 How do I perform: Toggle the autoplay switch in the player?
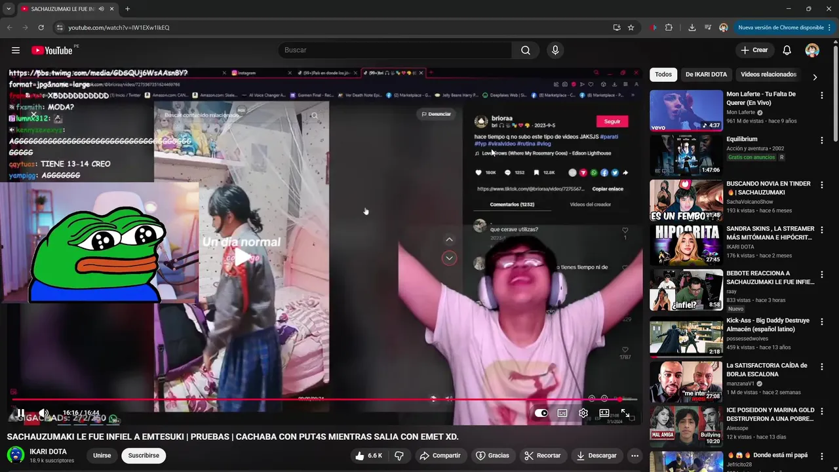click(x=541, y=413)
